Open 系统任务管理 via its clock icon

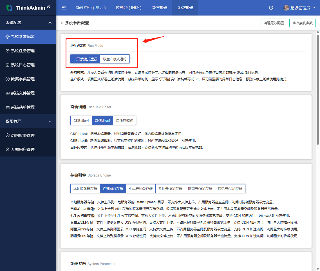(x=8, y=51)
